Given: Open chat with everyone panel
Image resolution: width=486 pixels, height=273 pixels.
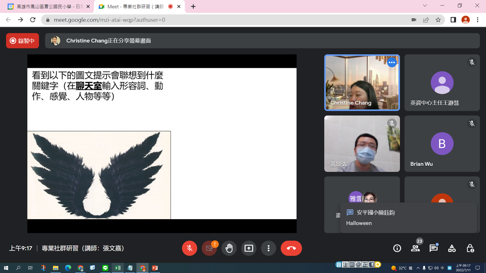Looking at the screenshot, I should click(434, 248).
